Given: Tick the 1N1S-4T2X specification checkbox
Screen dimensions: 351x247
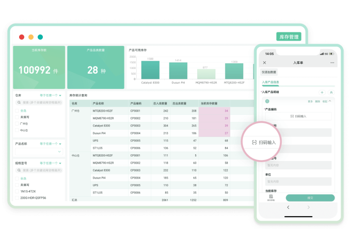Looking at the screenshot, I should point(17,191).
